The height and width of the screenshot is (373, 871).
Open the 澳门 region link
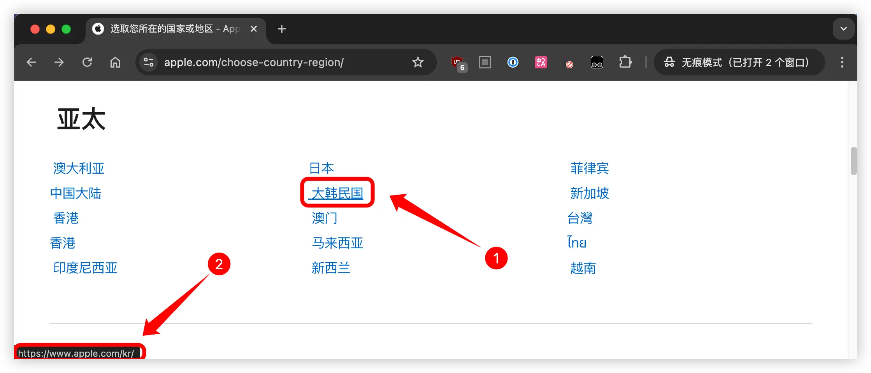click(x=325, y=218)
